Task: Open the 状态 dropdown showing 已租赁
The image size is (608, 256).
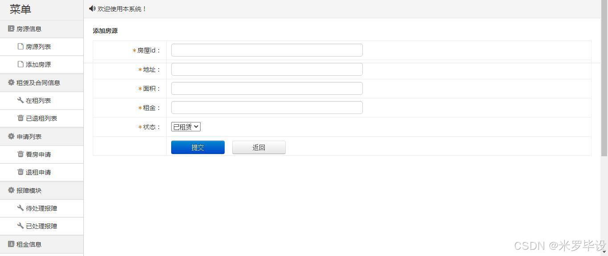Action: pyautogui.click(x=186, y=127)
